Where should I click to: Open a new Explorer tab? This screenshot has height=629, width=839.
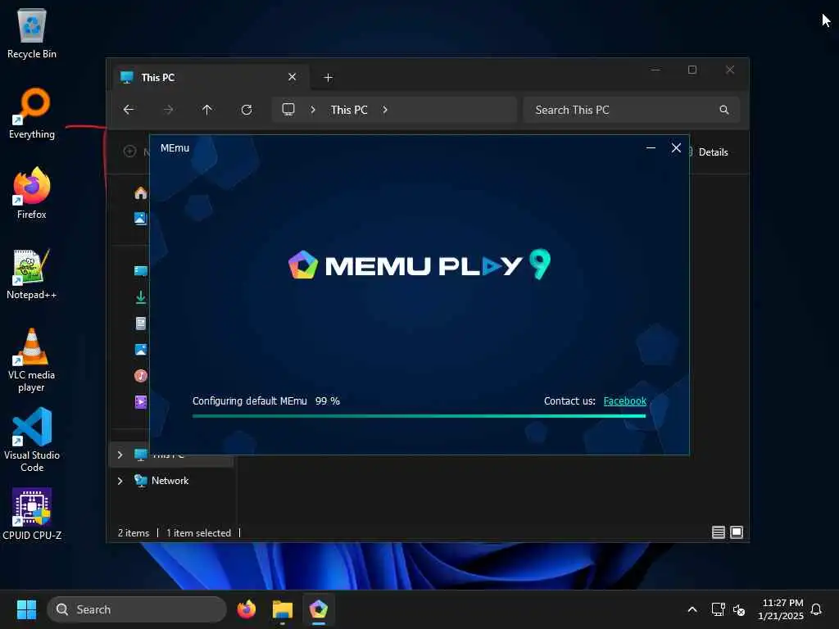[x=328, y=78]
